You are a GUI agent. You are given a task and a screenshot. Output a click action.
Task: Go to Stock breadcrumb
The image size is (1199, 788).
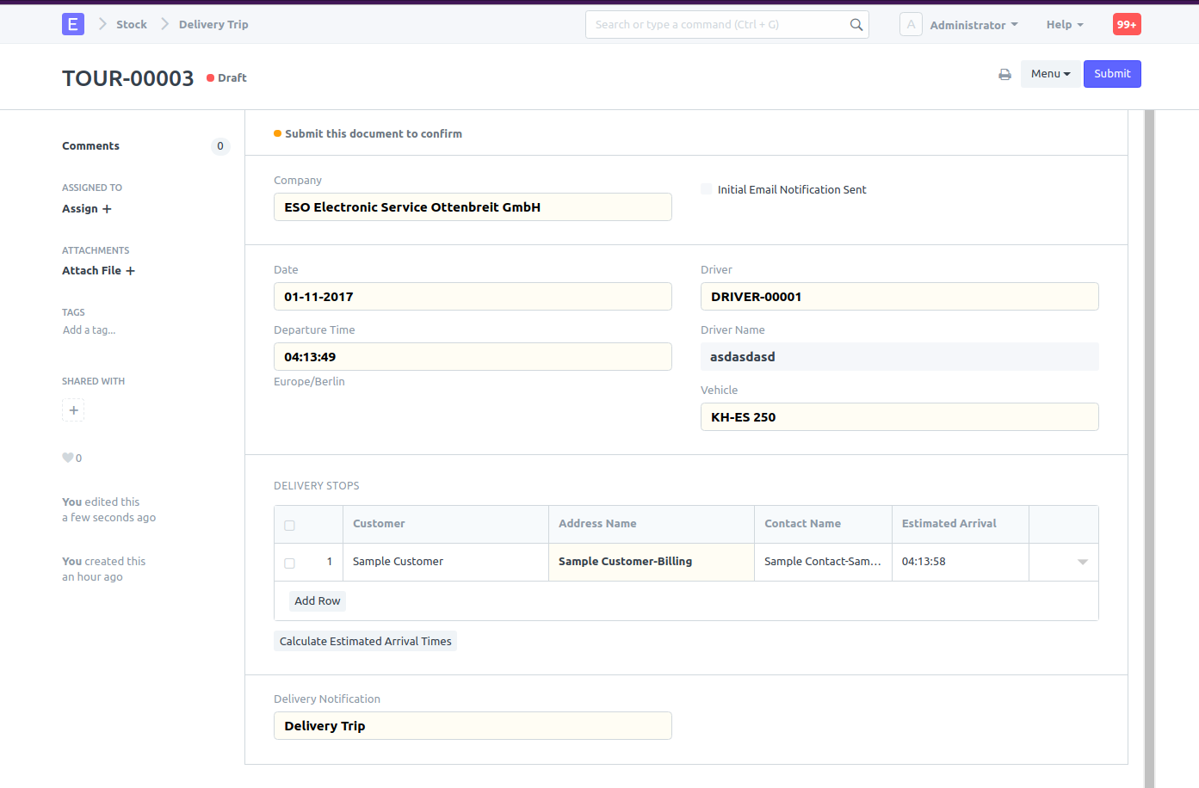point(132,25)
